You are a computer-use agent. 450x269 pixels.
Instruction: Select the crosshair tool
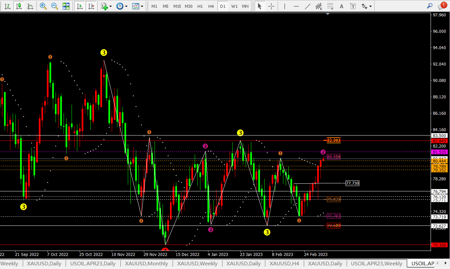[271, 6]
